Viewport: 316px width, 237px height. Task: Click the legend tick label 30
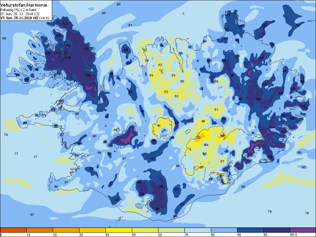pyautogui.click(x=81, y=235)
